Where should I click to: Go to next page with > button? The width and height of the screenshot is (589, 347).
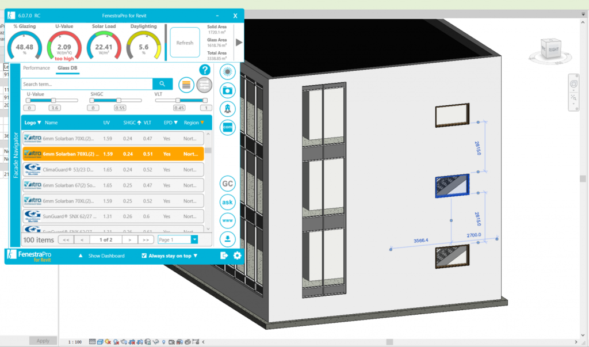click(129, 239)
